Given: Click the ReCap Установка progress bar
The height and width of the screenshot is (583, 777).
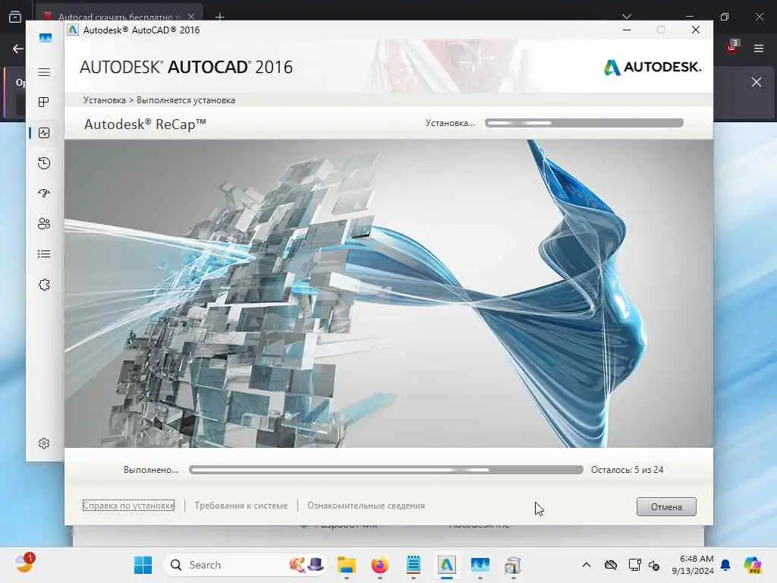Looking at the screenshot, I should tap(584, 123).
